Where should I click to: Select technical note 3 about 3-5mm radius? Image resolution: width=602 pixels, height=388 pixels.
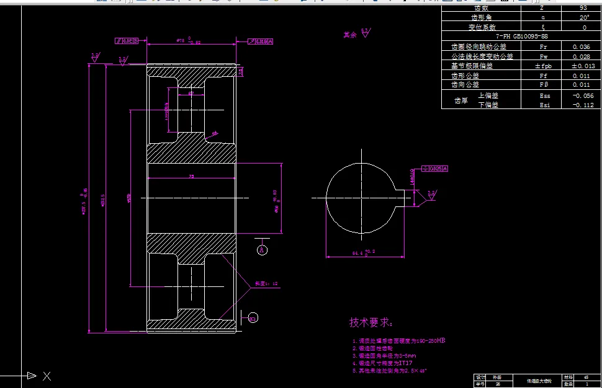(384, 356)
